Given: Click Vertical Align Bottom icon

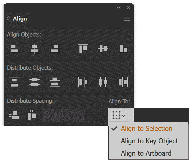Looking at the screenshot, I should coord(123,49).
